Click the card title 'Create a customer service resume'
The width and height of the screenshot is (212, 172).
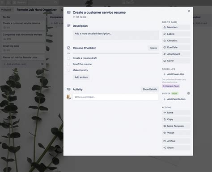99,12
